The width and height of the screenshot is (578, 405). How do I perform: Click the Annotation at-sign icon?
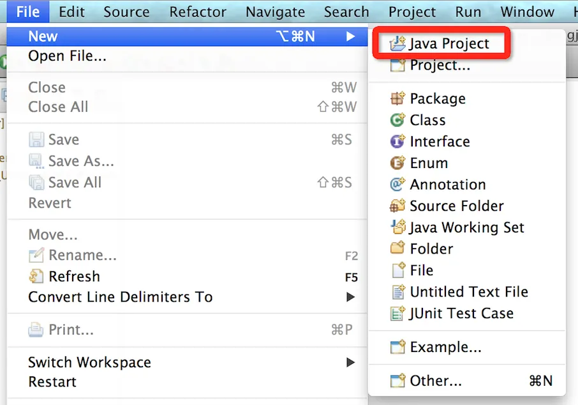click(x=398, y=185)
